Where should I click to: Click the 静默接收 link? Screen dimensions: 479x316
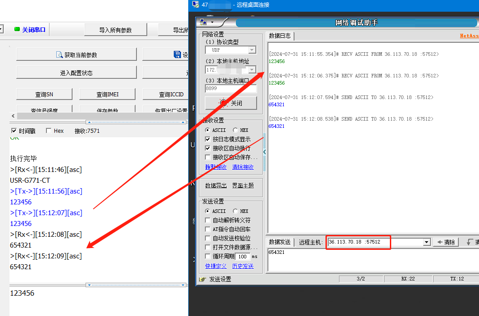click(x=216, y=167)
